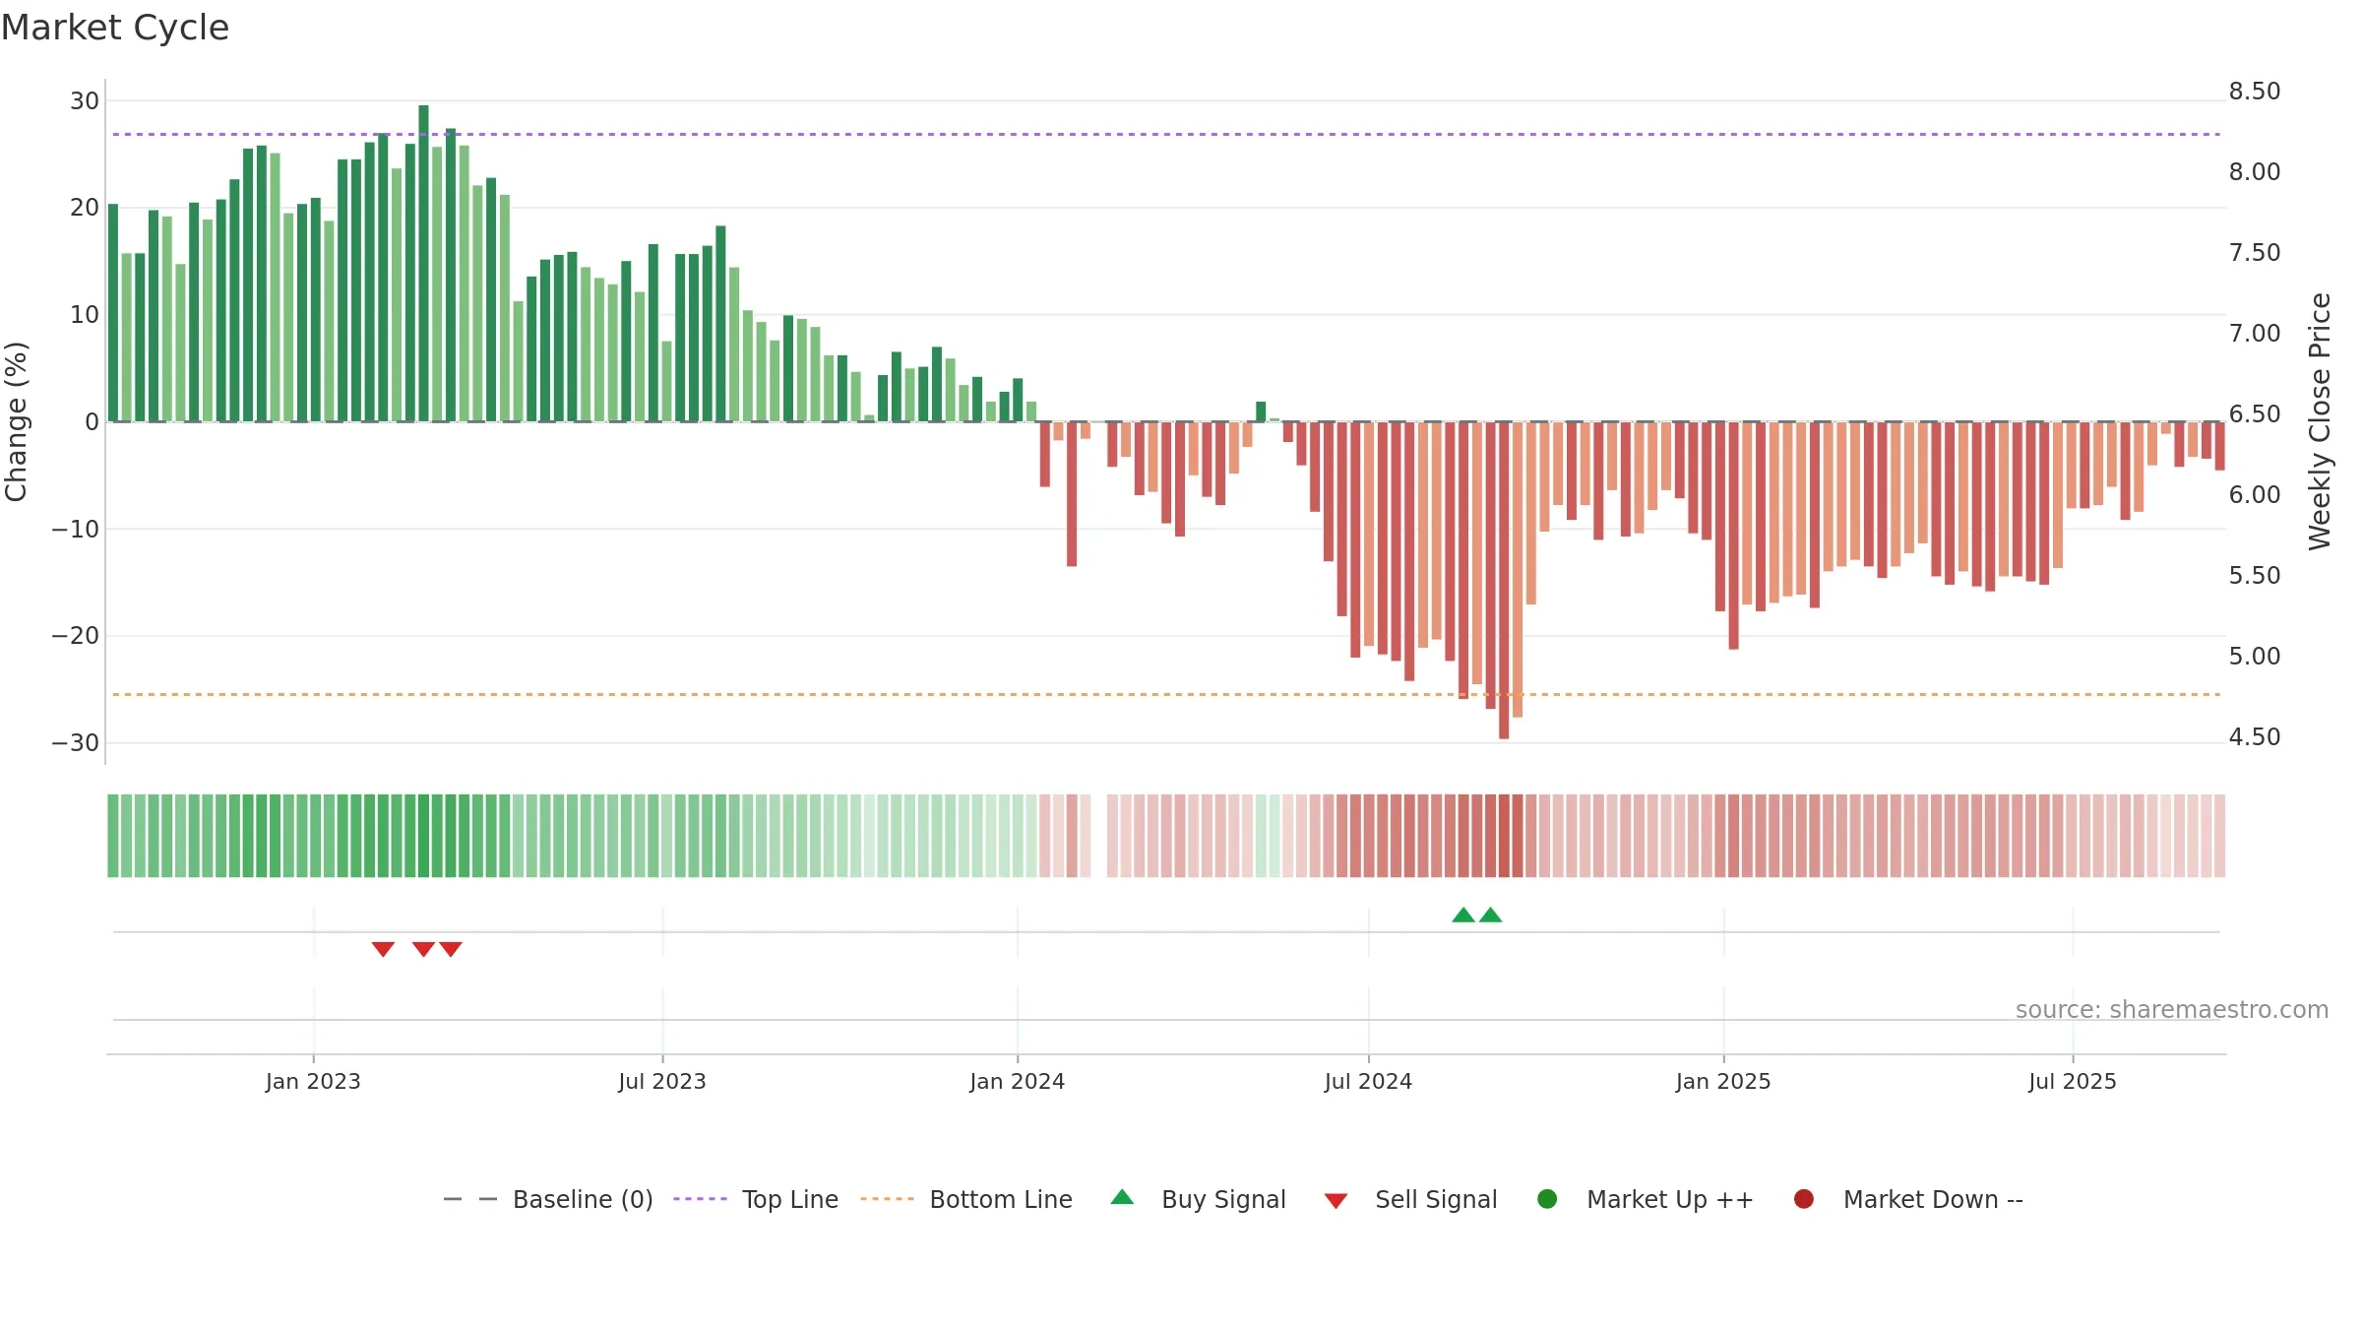
Task: Toggle the Bottom Line legend label
Action: 1001,1199
